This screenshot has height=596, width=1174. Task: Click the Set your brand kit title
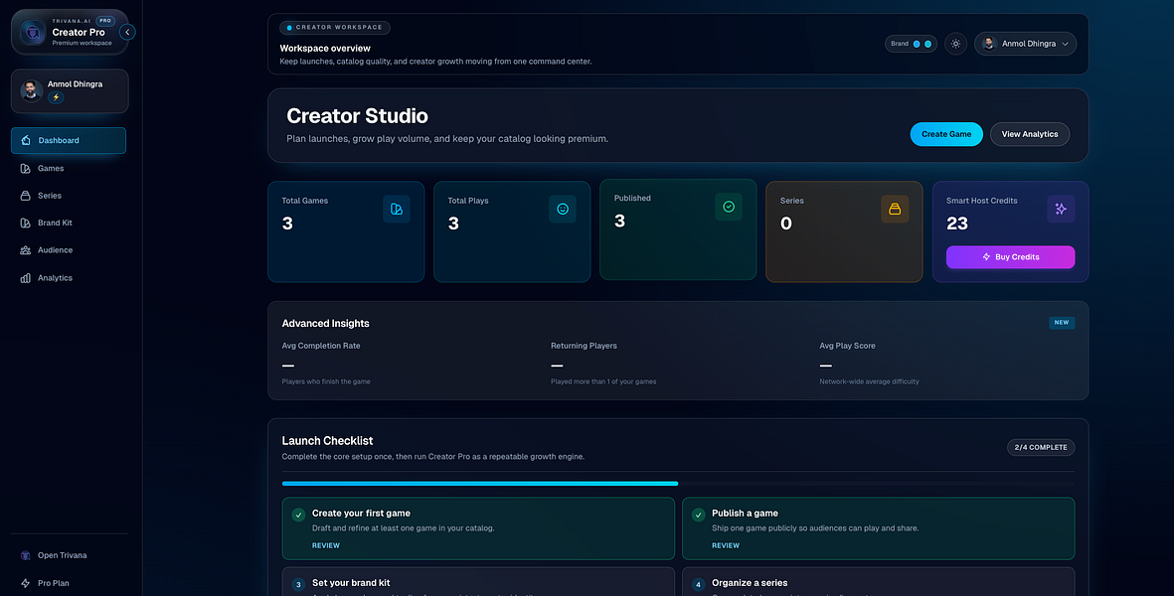click(351, 583)
